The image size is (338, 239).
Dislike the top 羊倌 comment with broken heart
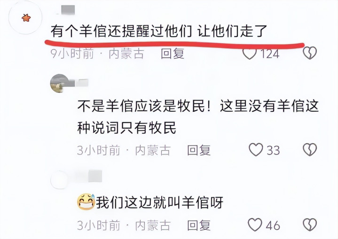point(310,53)
